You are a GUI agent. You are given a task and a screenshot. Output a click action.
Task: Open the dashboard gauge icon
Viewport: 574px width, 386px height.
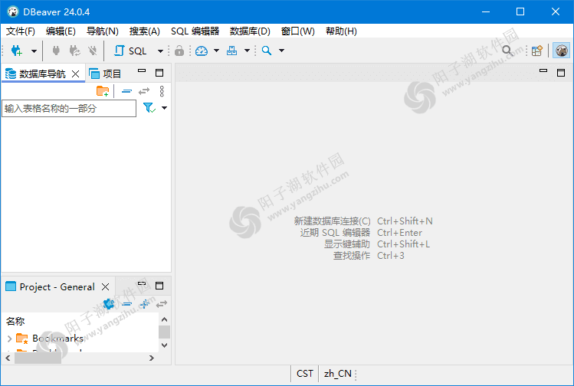pyautogui.click(x=202, y=51)
